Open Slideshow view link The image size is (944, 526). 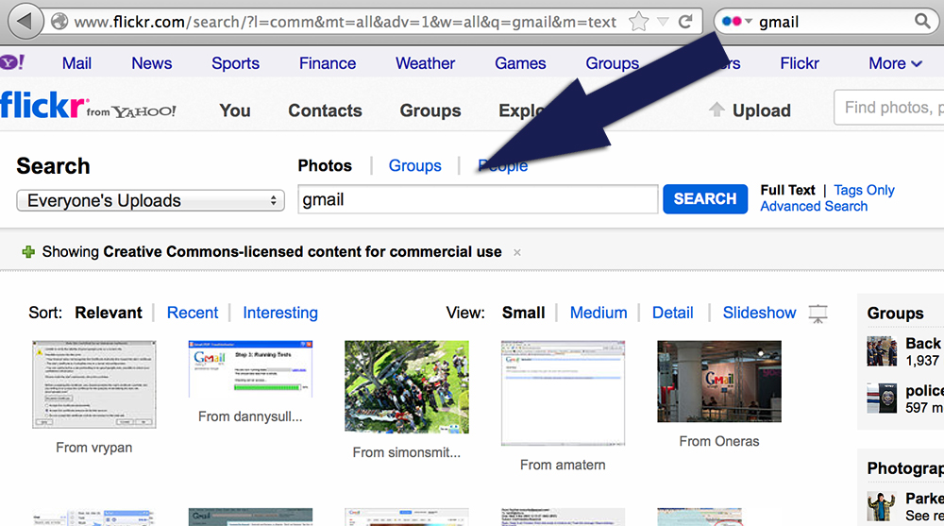pos(759,313)
